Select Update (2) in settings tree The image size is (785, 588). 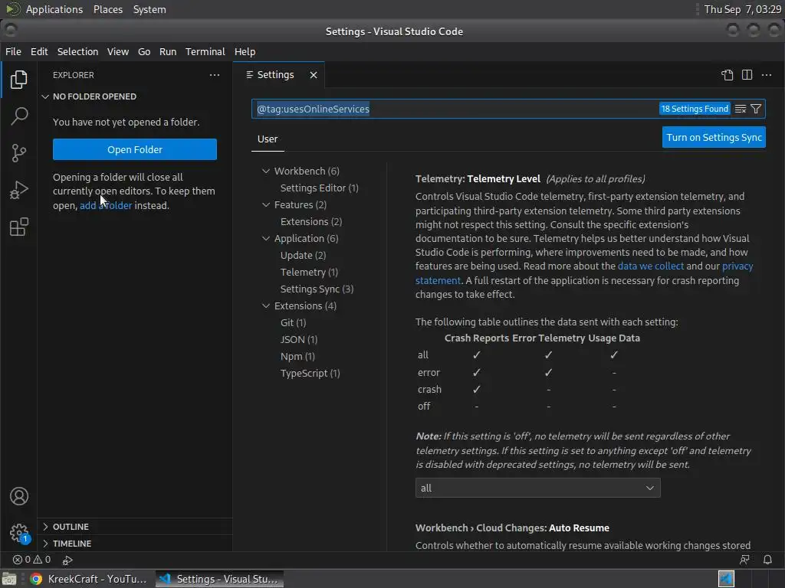(x=303, y=255)
